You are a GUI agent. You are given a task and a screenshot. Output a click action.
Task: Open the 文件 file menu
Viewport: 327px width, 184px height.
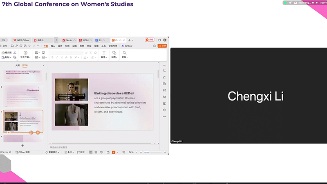4,46
